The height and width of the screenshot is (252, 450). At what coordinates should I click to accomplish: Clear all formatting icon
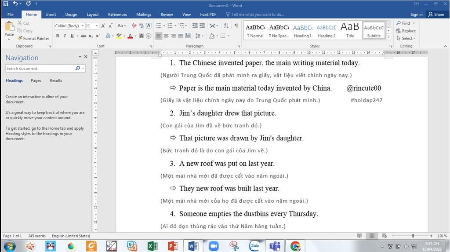click(x=134, y=26)
